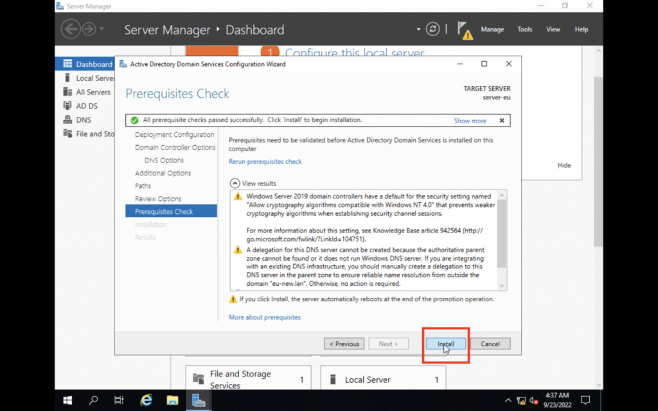Open Deployment Configuration wizard step
Image resolution: width=658 pixels, height=411 pixels.
(x=174, y=135)
